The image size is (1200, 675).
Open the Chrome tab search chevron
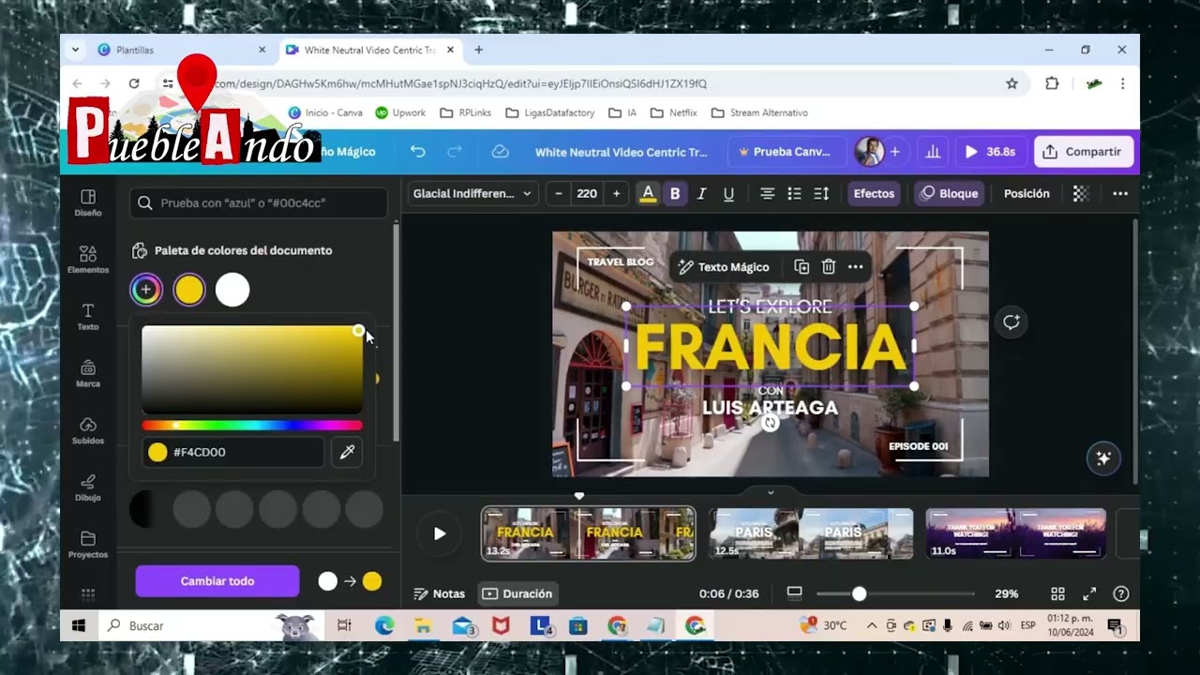tap(76, 50)
